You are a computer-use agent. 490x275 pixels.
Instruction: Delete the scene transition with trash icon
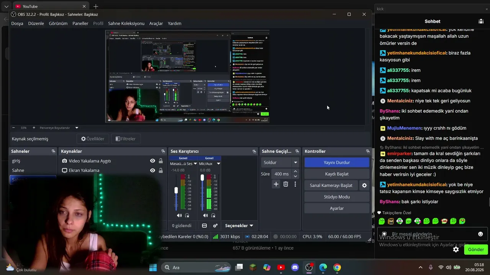click(286, 184)
